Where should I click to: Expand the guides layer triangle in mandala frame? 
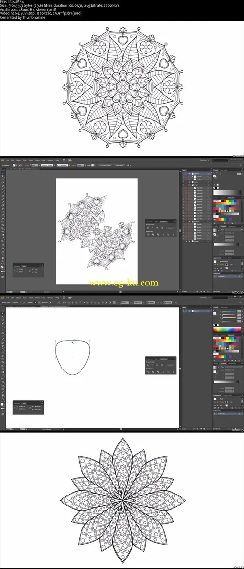click(190, 242)
